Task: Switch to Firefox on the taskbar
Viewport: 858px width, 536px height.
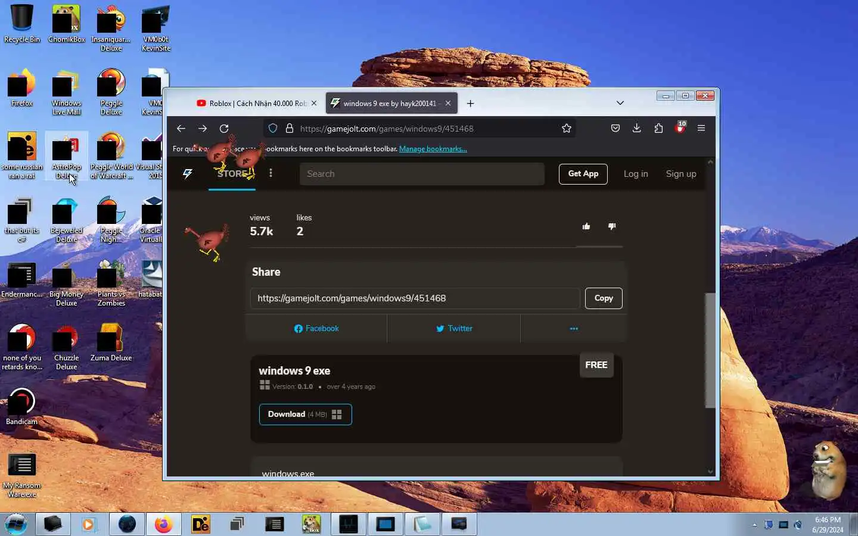Action: [163, 524]
